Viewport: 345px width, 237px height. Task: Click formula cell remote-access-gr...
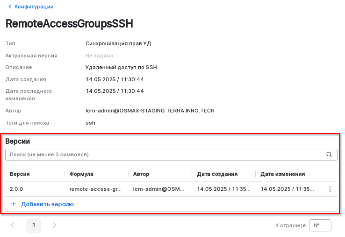click(95, 189)
